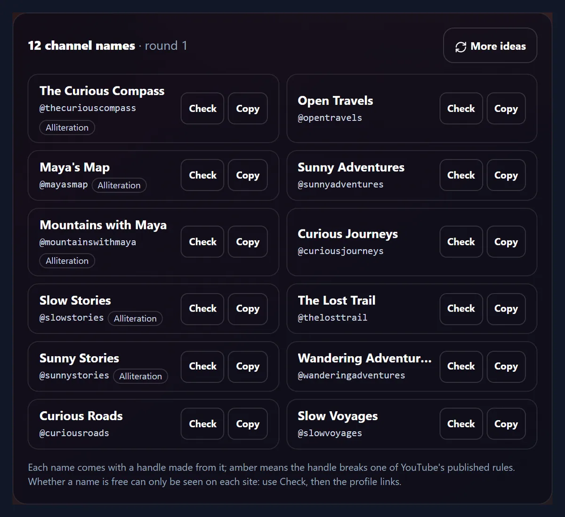Click the @thelosttrail handle text
Image resolution: width=565 pixels, height=517 pixels.
click(x=332, y=318)
